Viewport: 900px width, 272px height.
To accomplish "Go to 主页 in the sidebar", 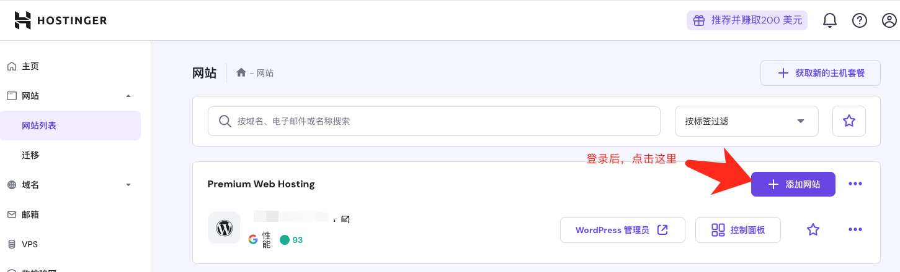I will pyautogui.click(x=30, y=66).
